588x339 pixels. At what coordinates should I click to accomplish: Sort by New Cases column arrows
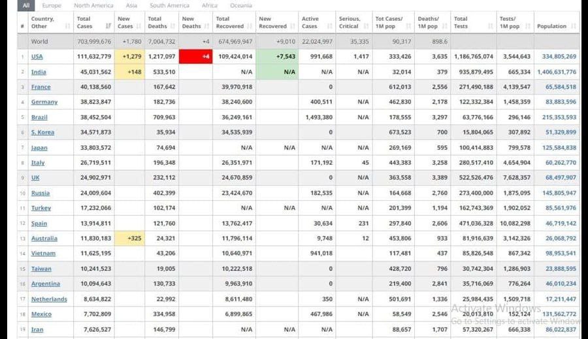[x=139, y=26]
